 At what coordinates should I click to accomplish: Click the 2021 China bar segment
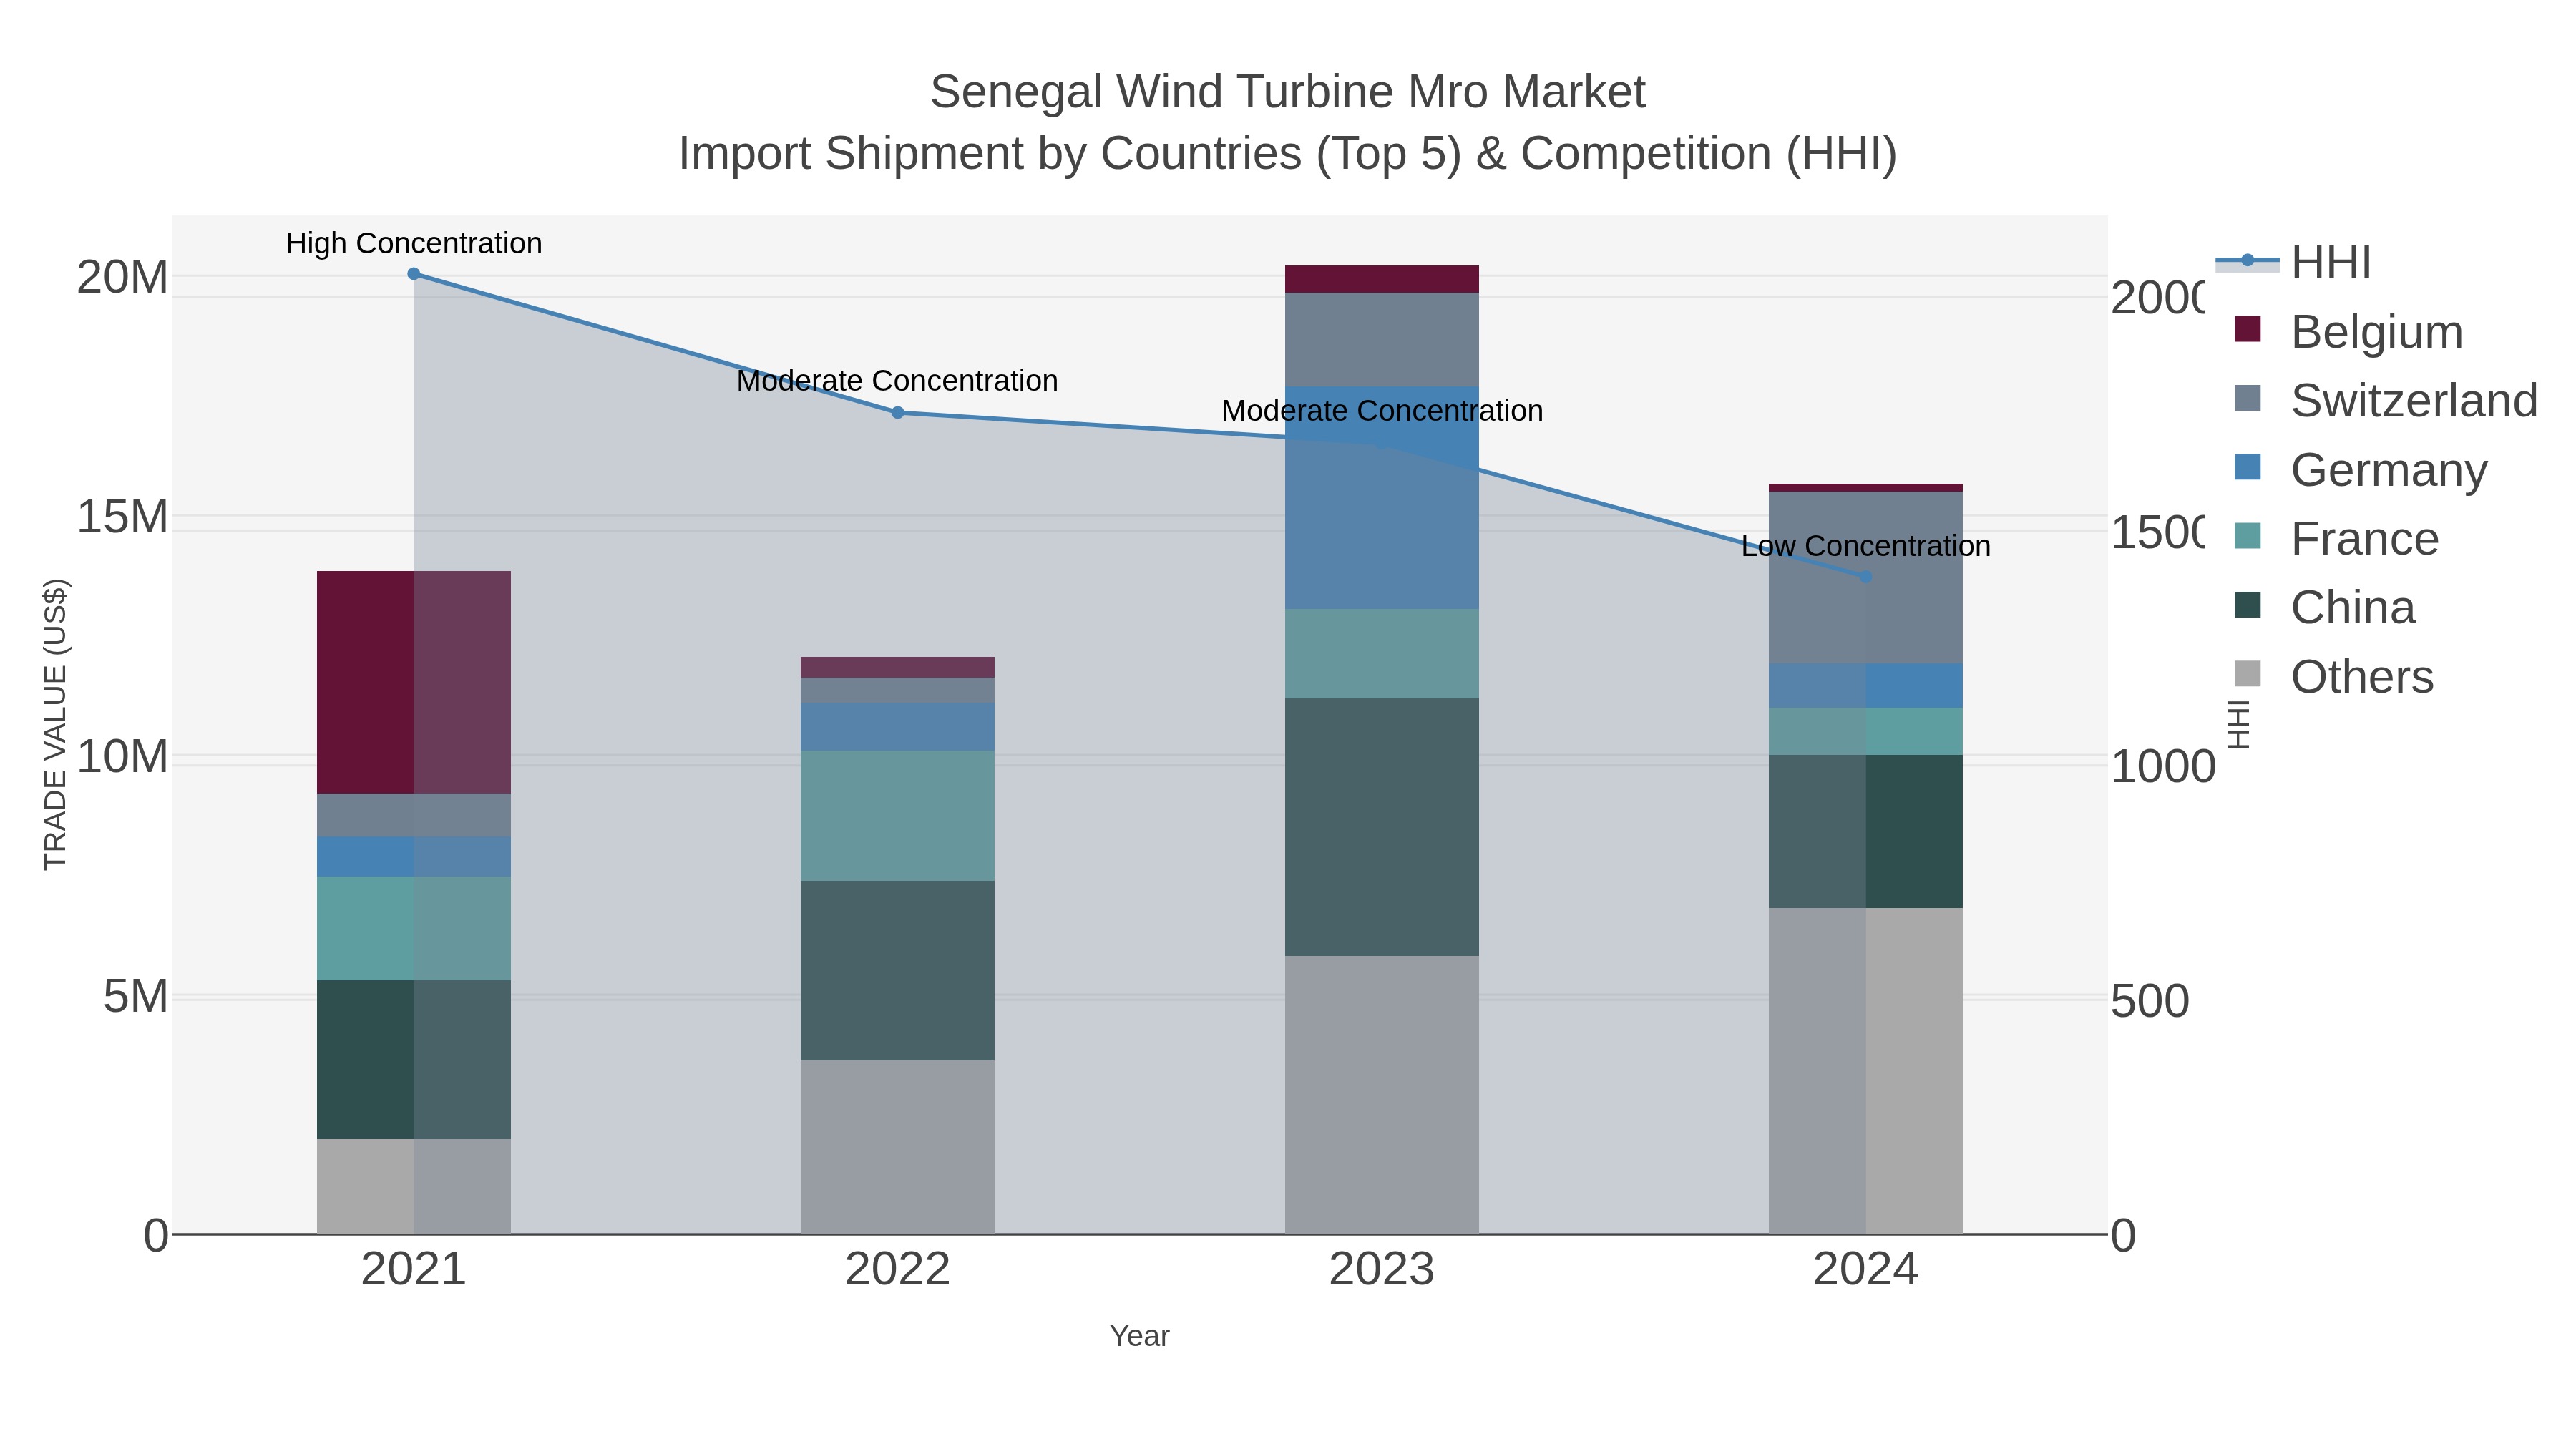414,1060
